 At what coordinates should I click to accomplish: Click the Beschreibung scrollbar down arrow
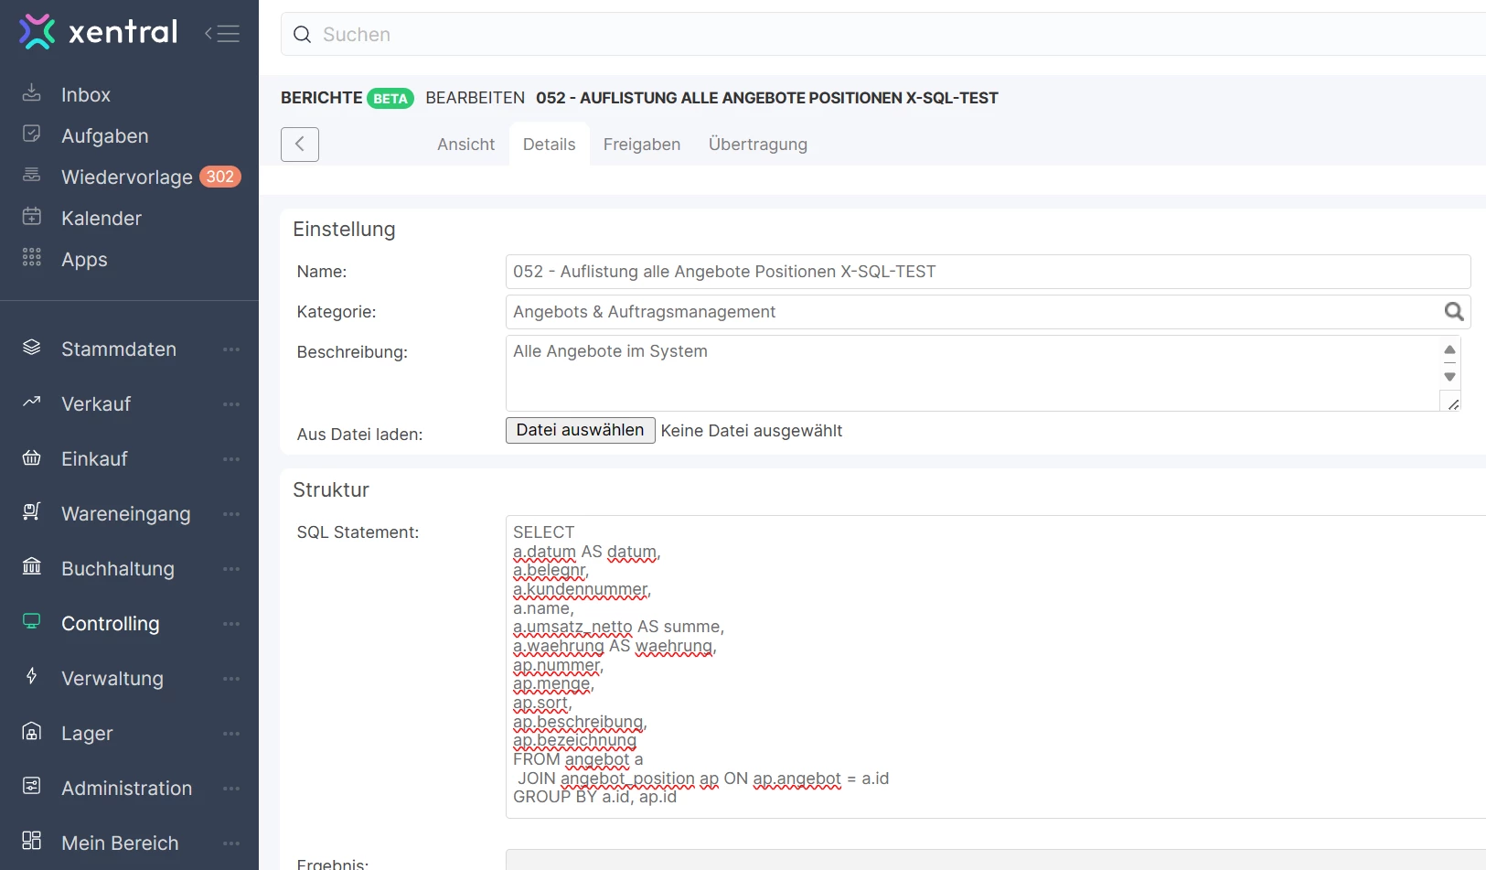1449,377
